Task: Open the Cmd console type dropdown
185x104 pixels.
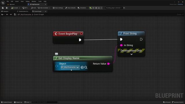Action: tap(27, 102)
